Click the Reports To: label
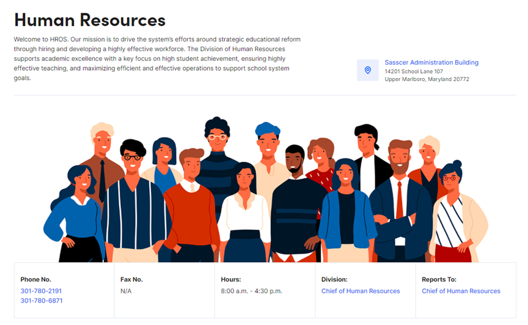 tap(439, 279)
